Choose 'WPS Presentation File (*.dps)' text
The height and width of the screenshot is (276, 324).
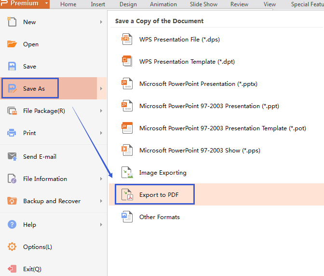tap(179, 39)
